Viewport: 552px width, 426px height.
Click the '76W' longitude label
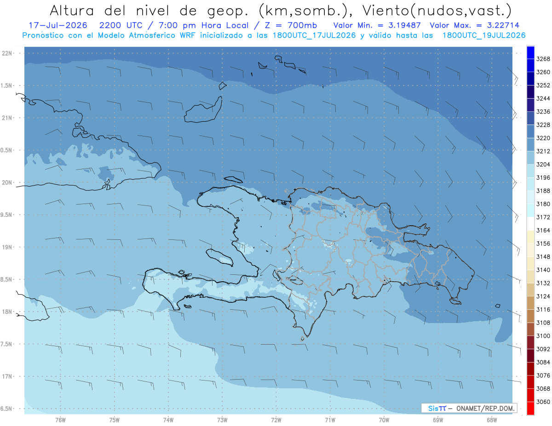(x=60, y=420)
